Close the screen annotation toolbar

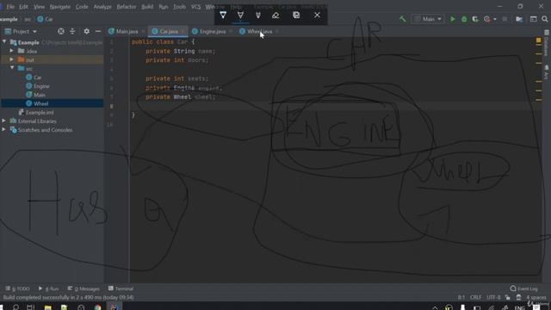pyautogui.click(x=317, y=15)
